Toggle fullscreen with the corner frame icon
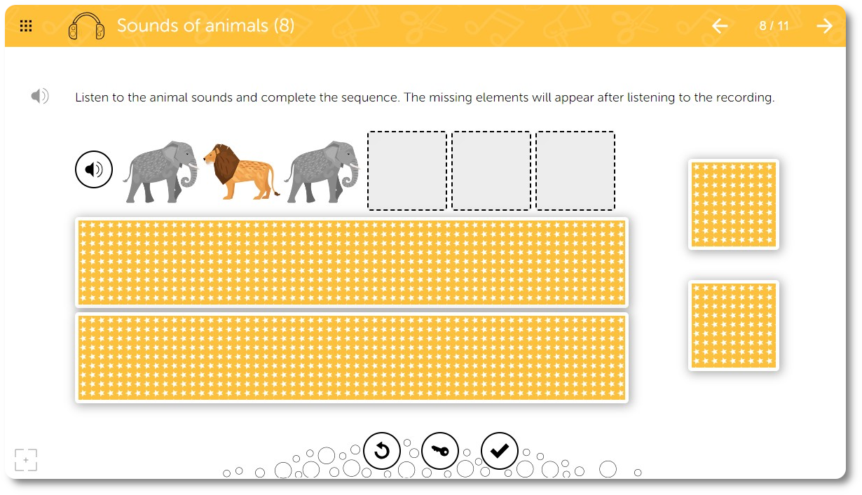The image size is (862, 495). point(26,460)
